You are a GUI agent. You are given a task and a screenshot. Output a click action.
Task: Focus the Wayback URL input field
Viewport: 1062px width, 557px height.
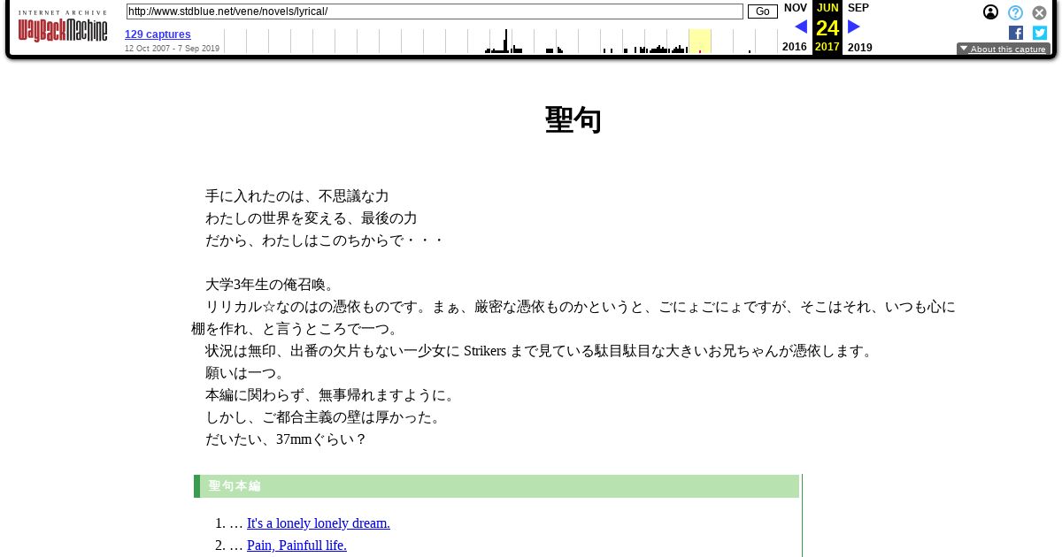435,11
